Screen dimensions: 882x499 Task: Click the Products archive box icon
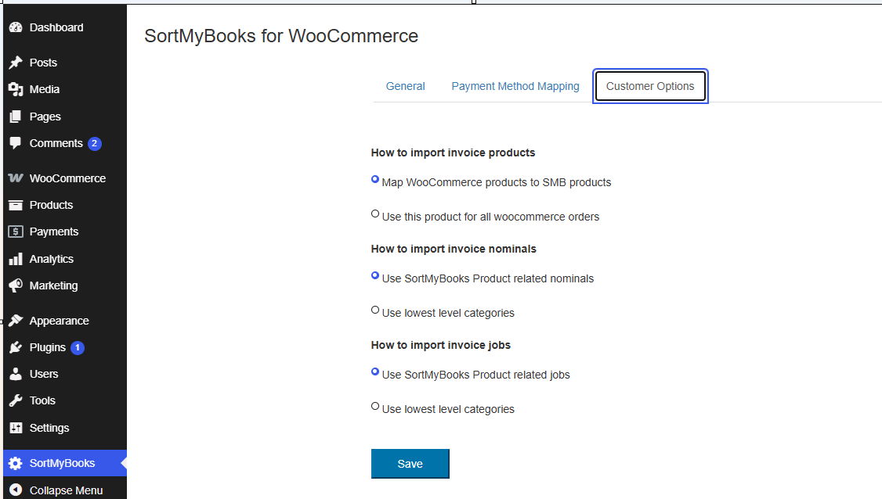click(x=16, y=205)
